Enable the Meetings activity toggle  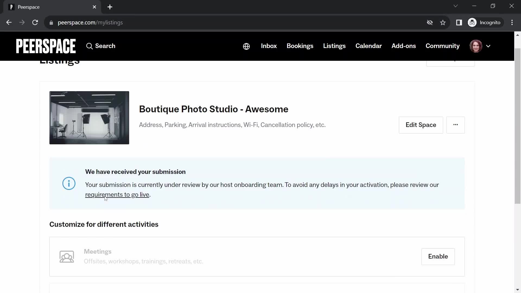click(438, 256)
